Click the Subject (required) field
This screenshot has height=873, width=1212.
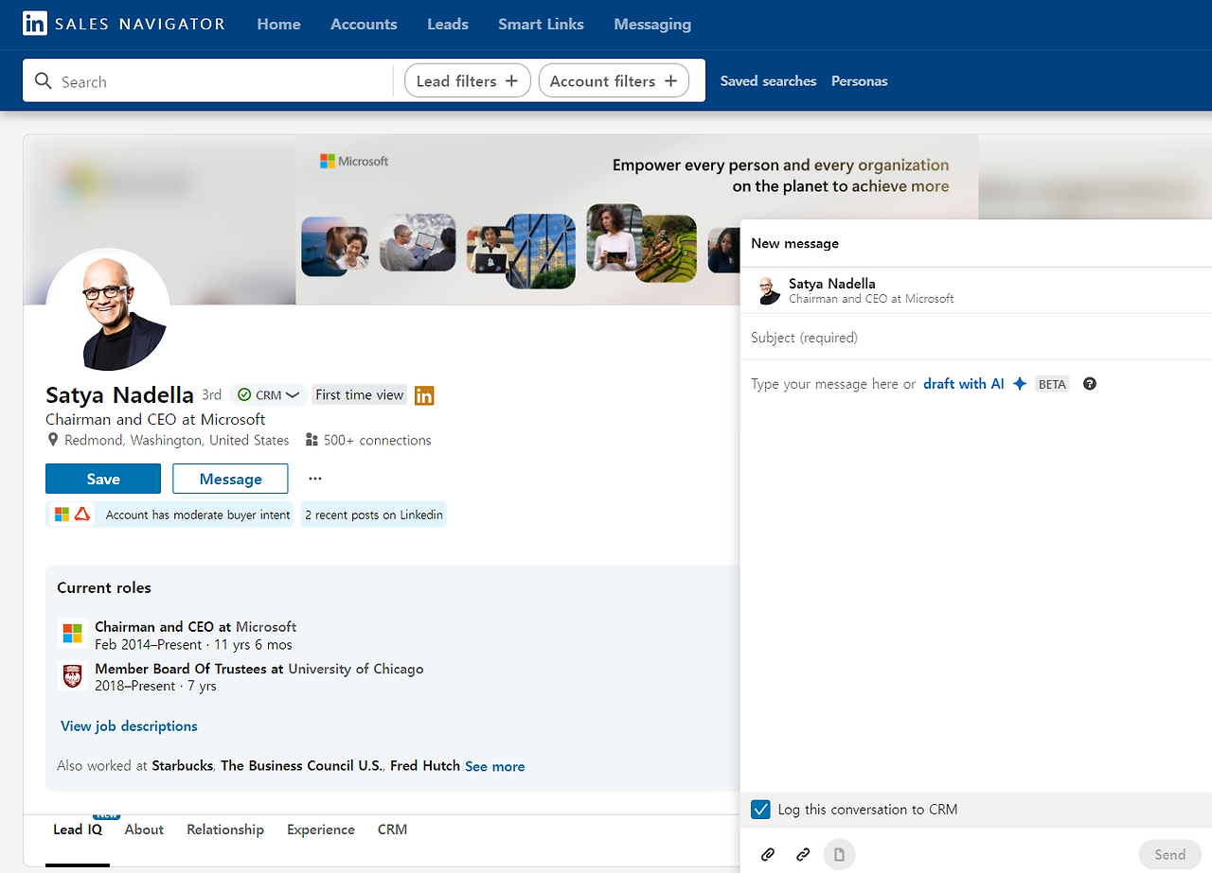pos(975,338)
